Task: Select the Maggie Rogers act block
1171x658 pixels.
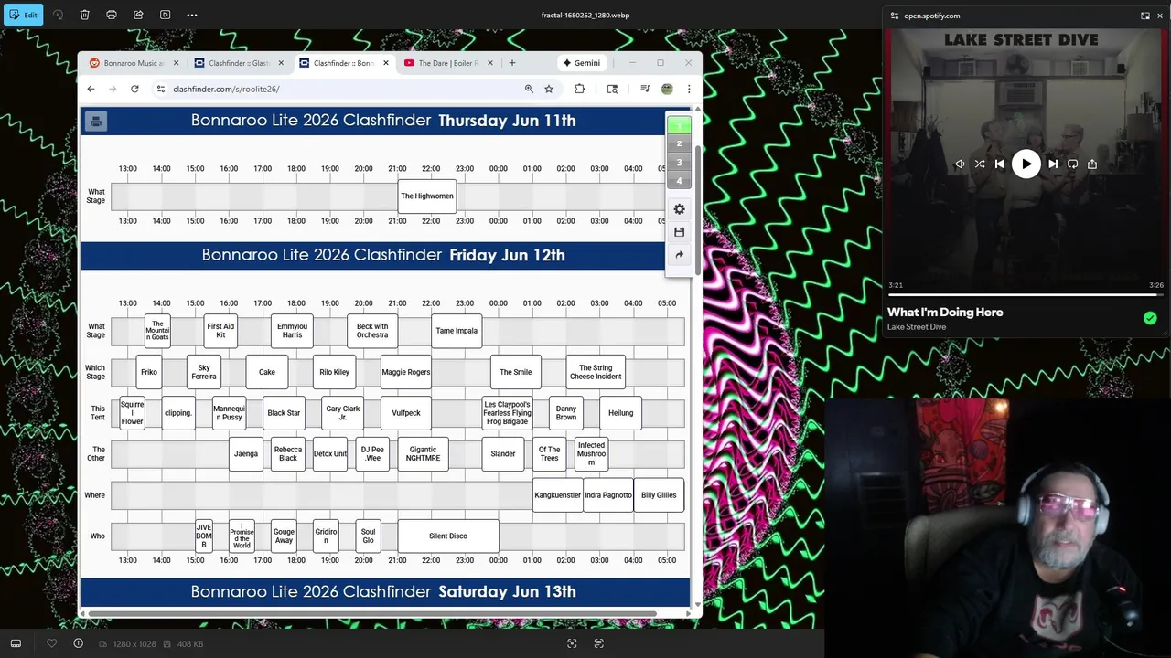Action: point(406,372)
